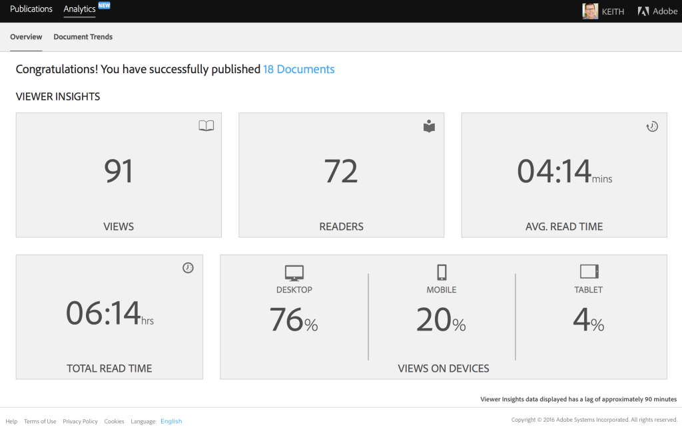The height and width of the screenshot is (429, 682).
Task: Open the Analytics menu
Action: coord(79,9)
